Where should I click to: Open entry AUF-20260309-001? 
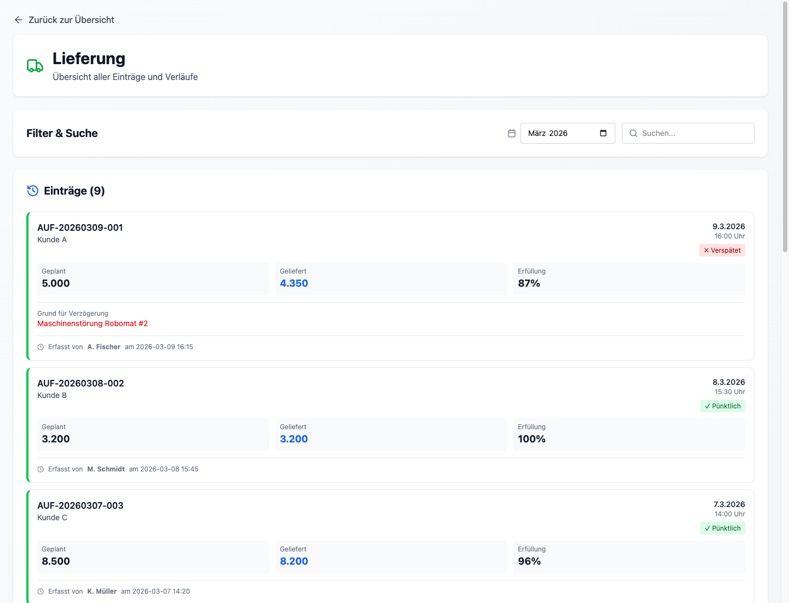pyautogui.click(x=80, y=227)
